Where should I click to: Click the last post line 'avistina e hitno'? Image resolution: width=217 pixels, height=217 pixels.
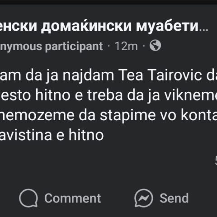click(52, 135)
